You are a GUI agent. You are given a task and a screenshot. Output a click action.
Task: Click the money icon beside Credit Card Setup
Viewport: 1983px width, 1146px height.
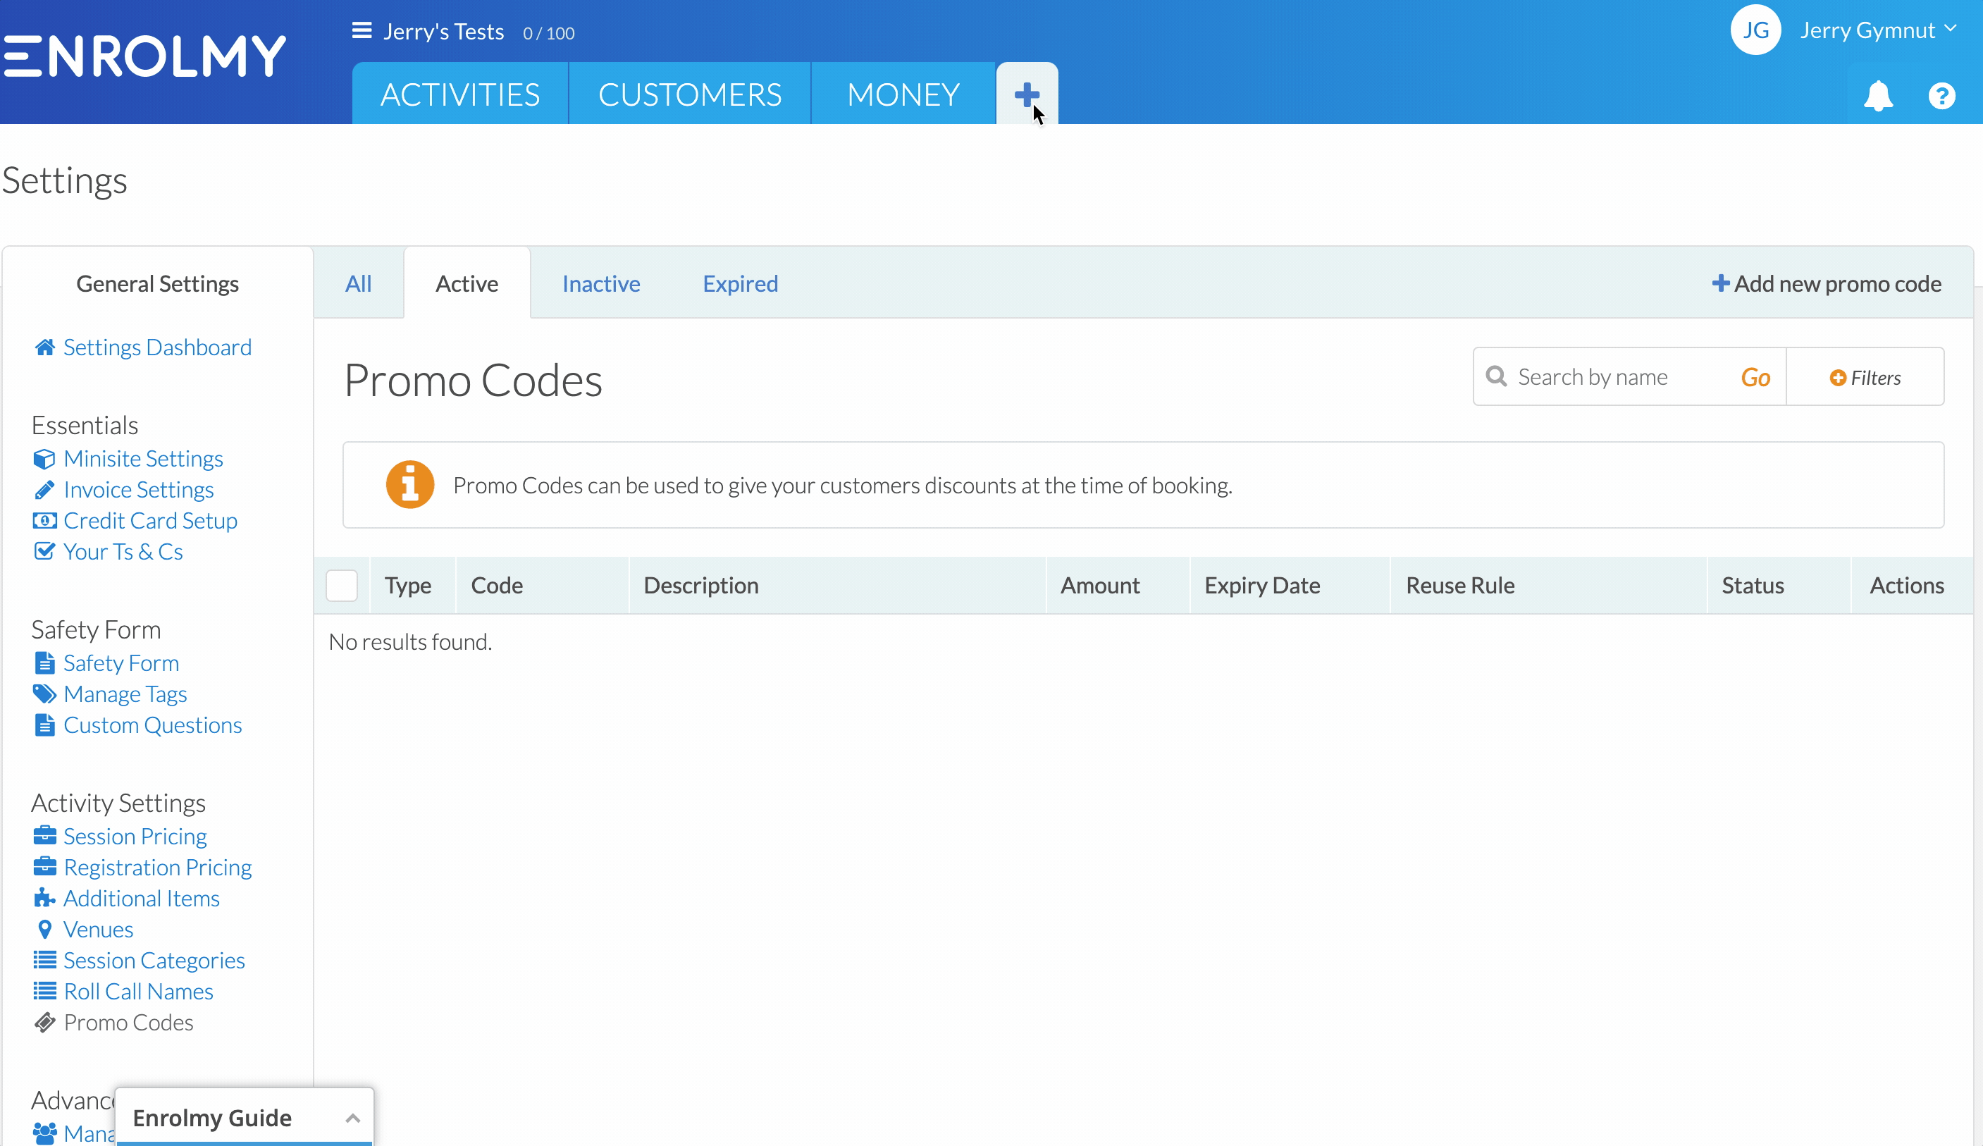(x=45, y=520)
